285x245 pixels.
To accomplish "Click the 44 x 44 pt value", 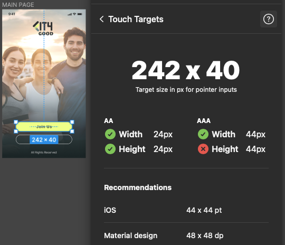I will (x=204, y=210).
